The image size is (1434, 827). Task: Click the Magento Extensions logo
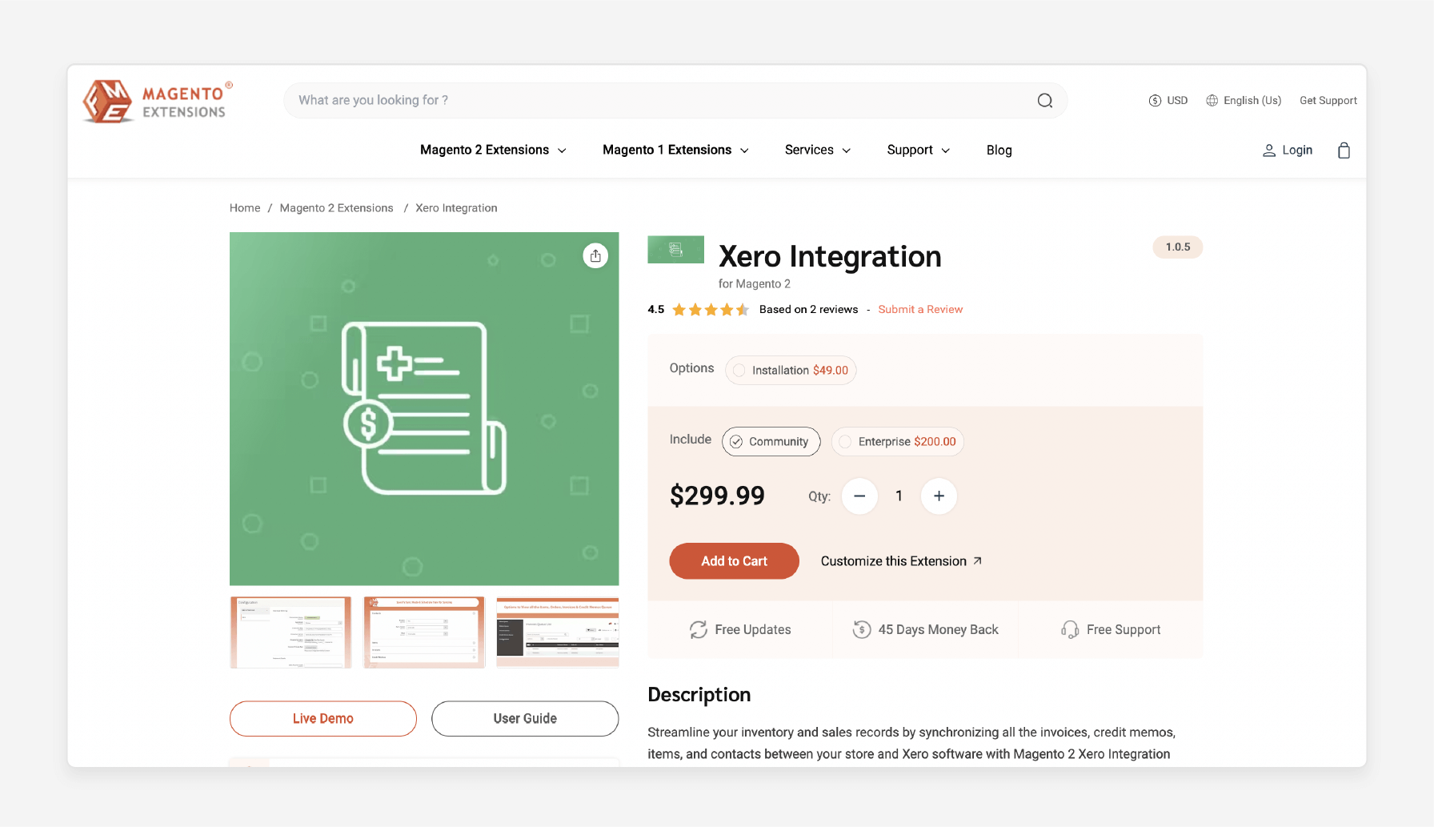(158, 101)
